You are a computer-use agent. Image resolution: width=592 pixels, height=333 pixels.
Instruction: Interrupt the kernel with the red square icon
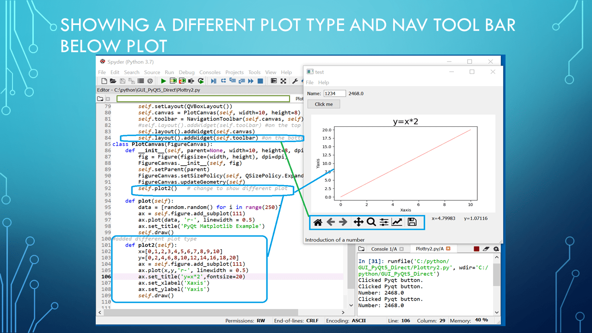(x=476, y=248)
